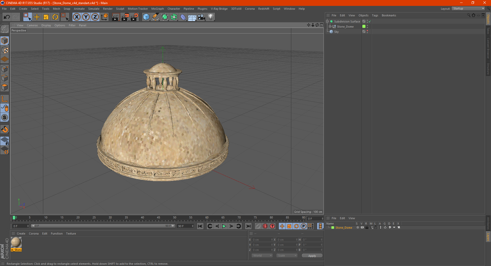Click the position X 0 cm field
The height and width of the screenshot is (266, 491).
[263, 240]
